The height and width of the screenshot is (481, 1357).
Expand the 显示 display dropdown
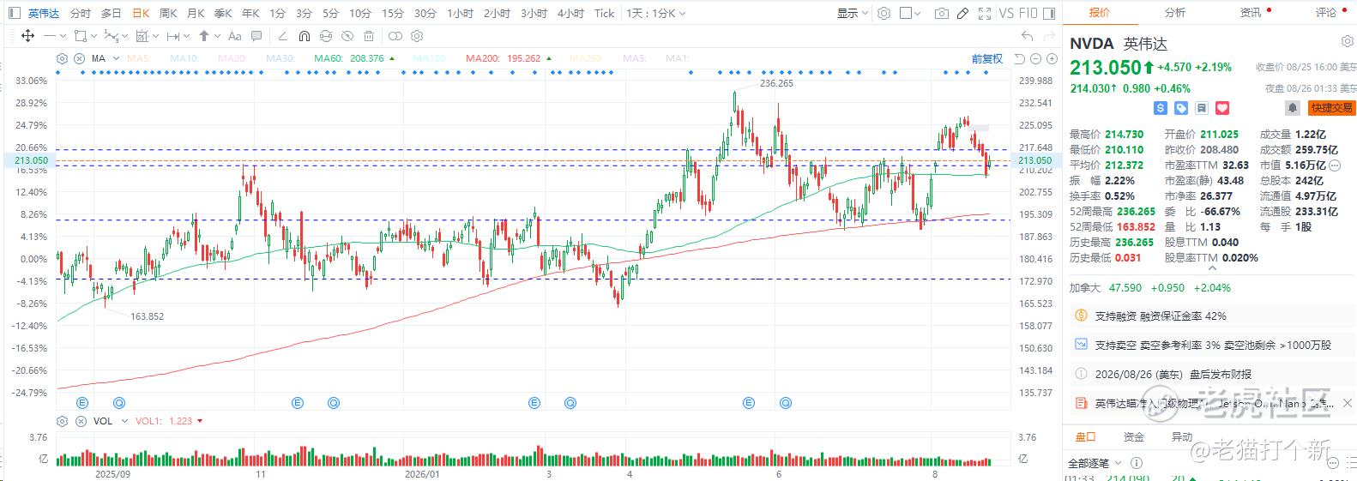point(853,14)
